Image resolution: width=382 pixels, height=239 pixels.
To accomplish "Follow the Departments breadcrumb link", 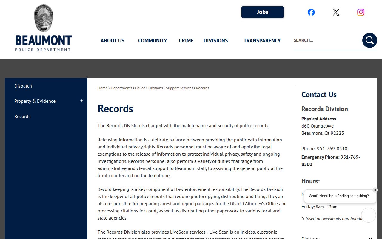I will pos(121,88).
